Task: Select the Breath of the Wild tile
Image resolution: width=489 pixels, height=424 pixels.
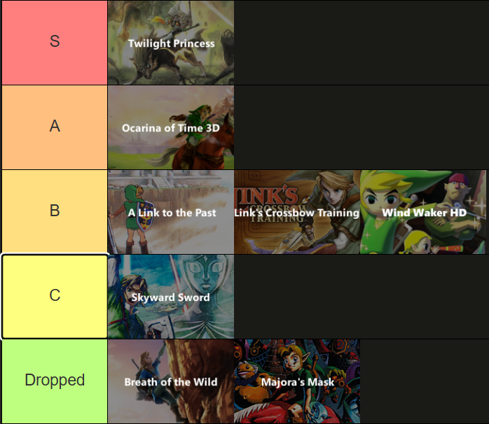Action: [170, 381]
